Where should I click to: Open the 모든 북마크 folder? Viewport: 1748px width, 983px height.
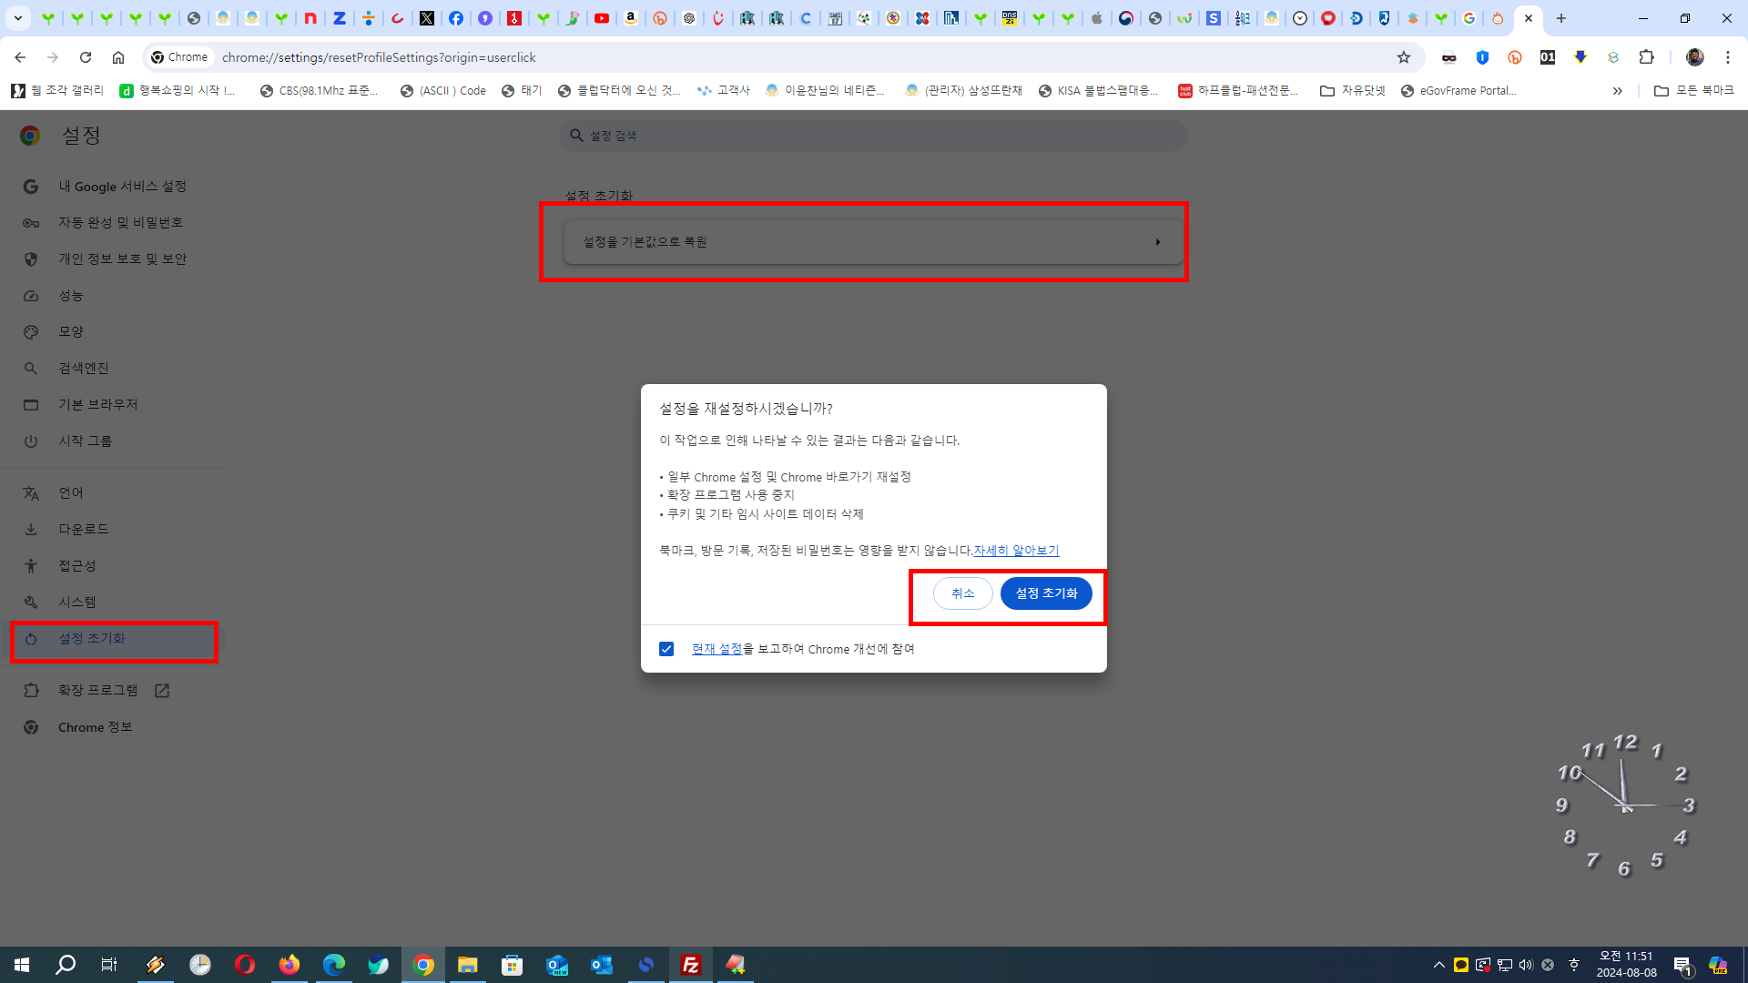coord(1694,91)
